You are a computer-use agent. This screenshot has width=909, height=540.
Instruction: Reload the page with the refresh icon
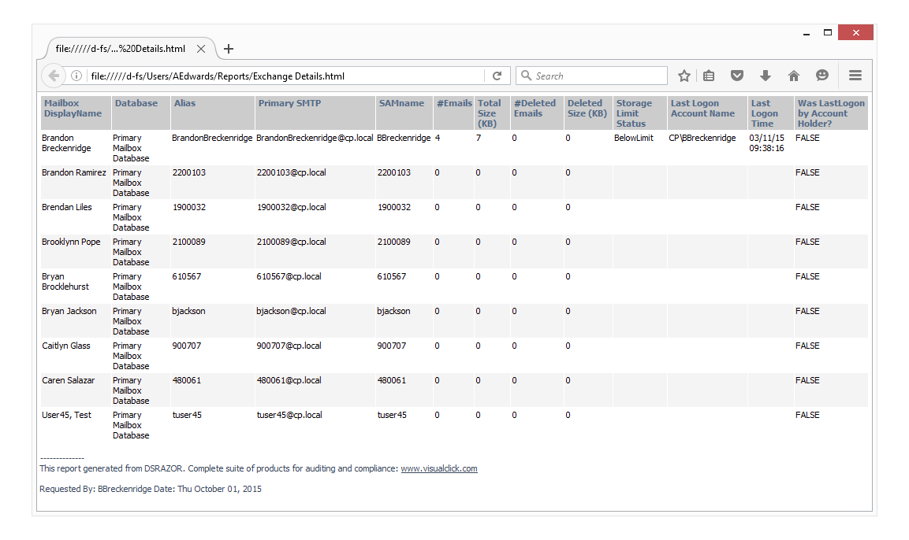coord(497,76)
